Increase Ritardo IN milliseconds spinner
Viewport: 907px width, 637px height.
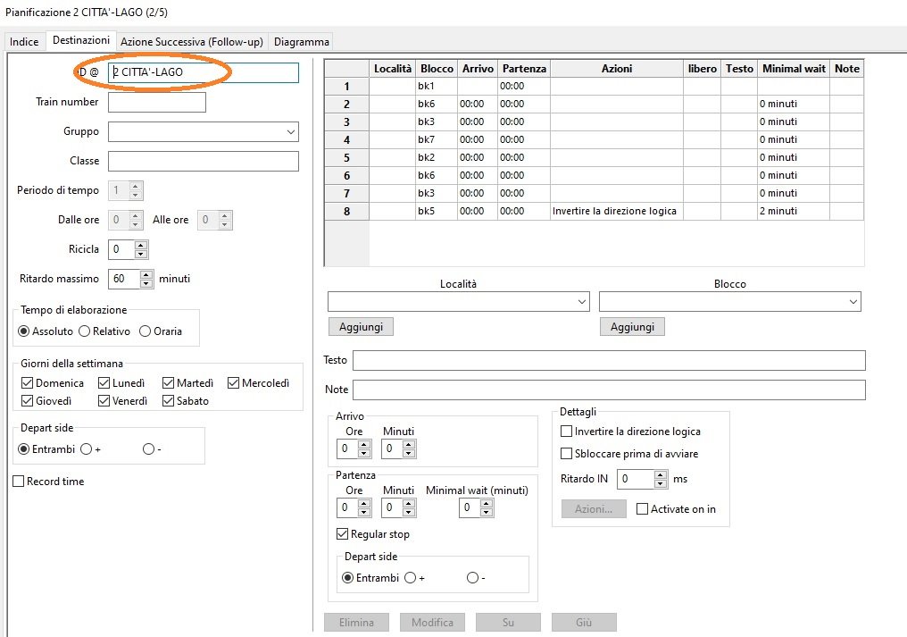661,475
